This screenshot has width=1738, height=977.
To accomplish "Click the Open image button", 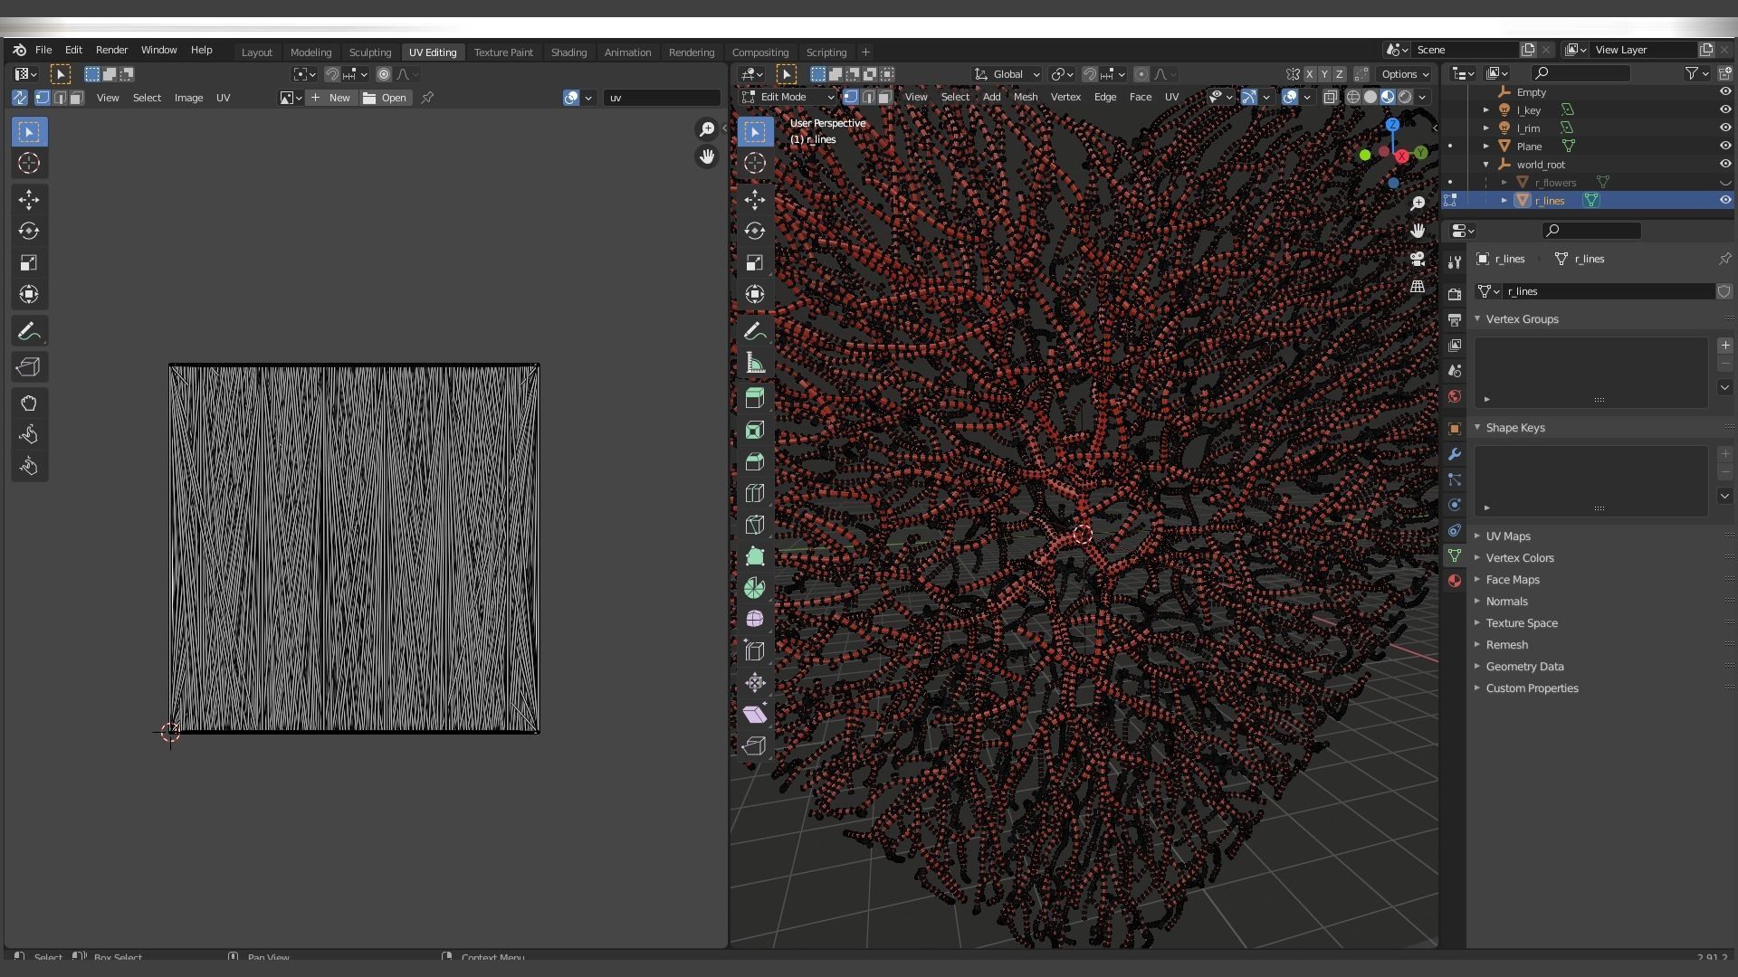I will pyautogui.click(x=386, y=98).
